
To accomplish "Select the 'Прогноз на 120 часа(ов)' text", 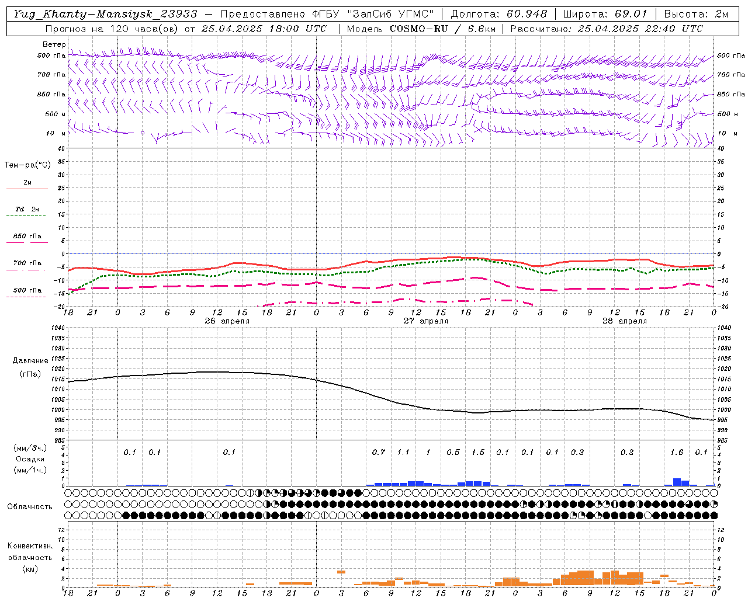I will [x=112, y=29].
